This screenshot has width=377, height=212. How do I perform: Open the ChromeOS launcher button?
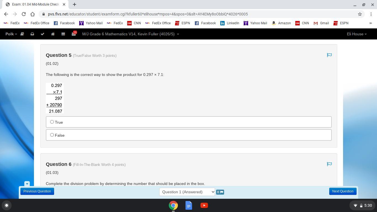[x=7, y=205]
